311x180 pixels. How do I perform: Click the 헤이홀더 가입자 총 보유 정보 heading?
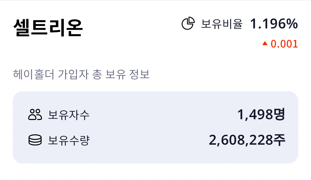click(81, 75)
